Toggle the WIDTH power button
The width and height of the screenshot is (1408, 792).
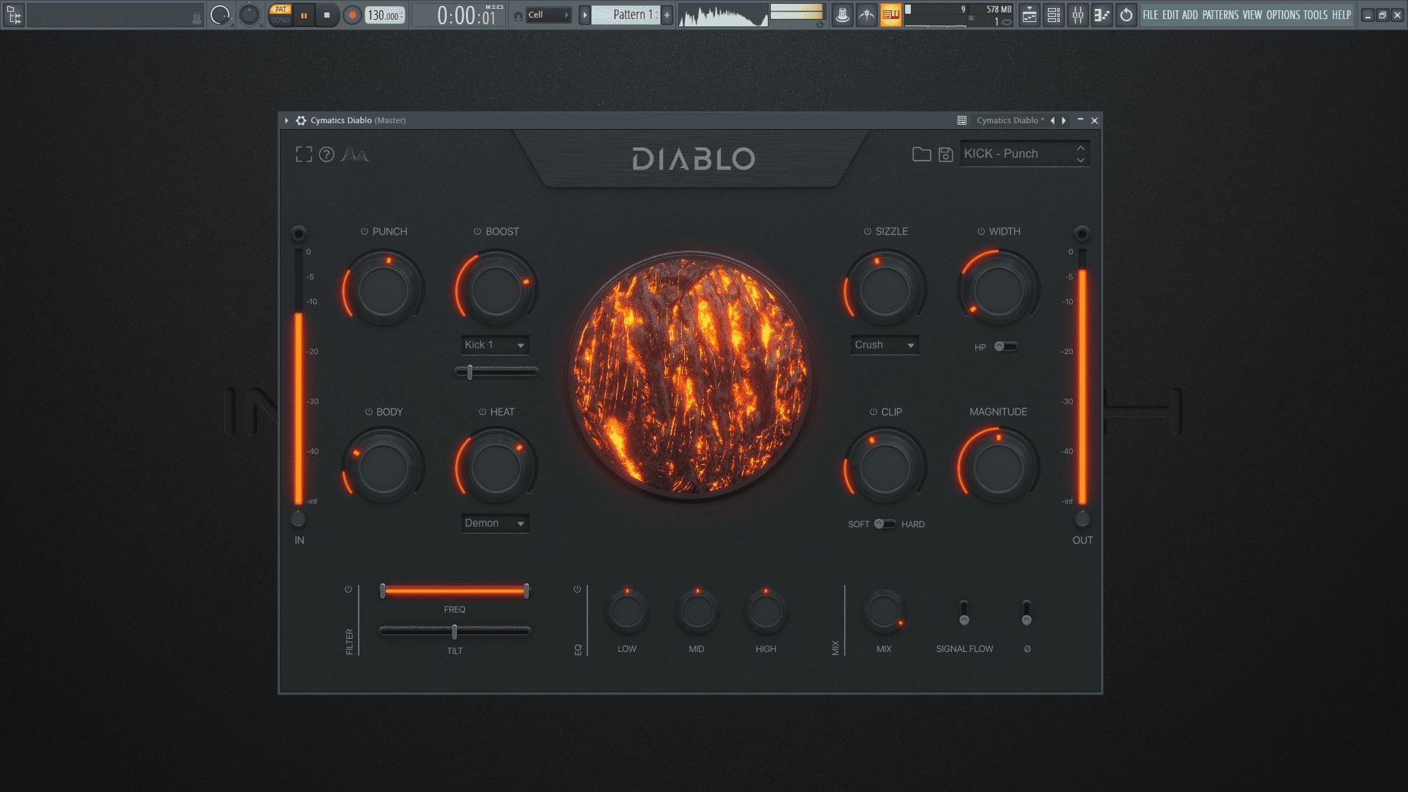pyautogui.click(x=980, y=231)
